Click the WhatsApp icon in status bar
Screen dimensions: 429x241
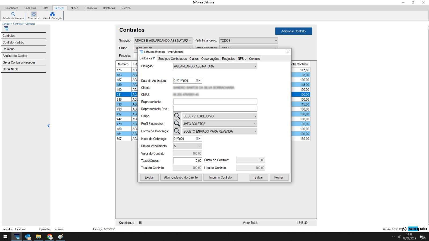(x=404, y=229)
